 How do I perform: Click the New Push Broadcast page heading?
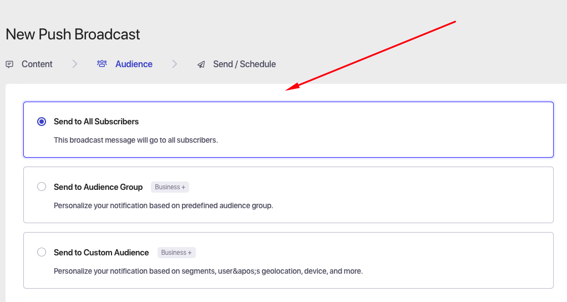point(73,34)
